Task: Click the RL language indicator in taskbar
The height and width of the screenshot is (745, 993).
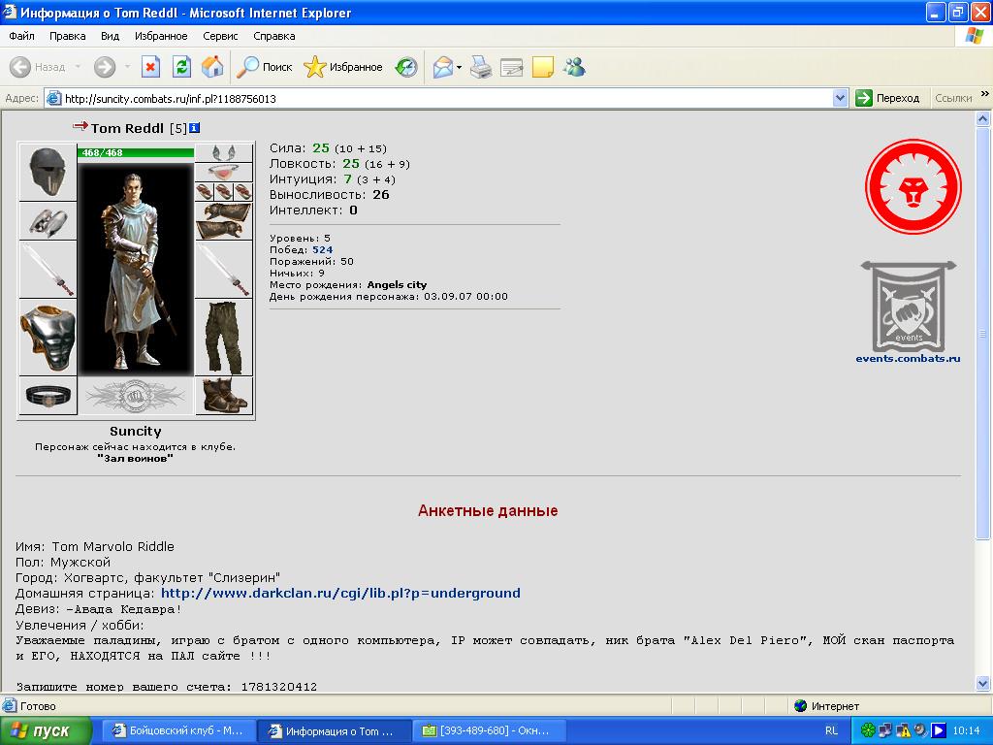Action: coord(831,731)
